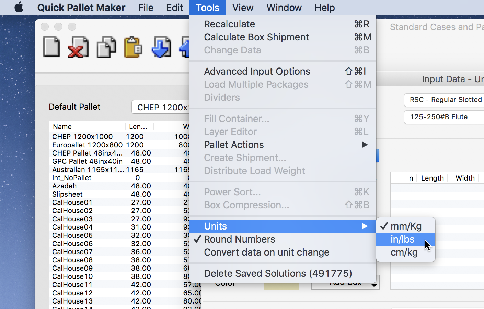
Task: Open Advanced Input Options
Action: point(283,71)
